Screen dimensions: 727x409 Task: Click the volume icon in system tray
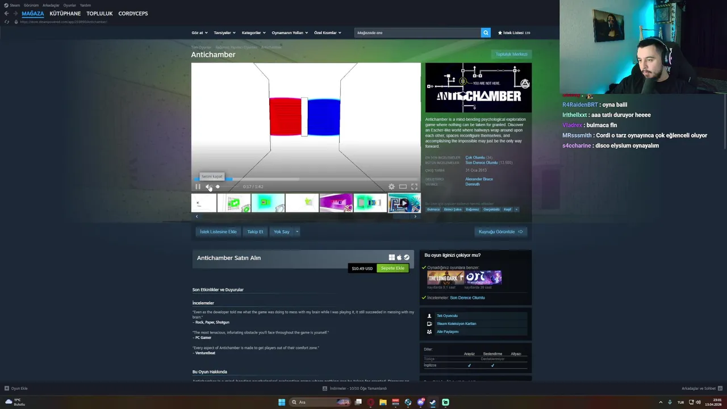point(698,402)
